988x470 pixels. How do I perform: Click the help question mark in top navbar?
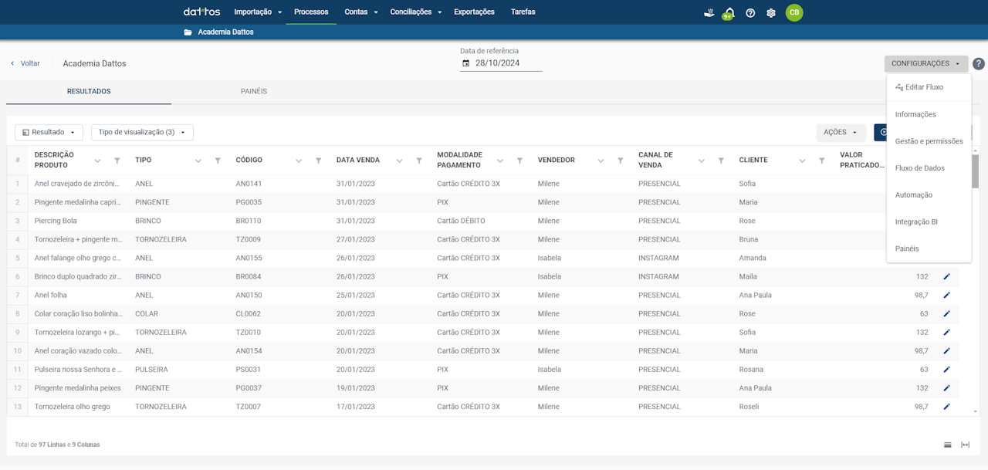pyautogui.click(x=750, y=13)
